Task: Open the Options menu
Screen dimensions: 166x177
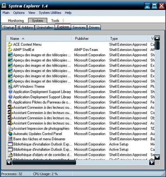Action: (19, 13)
